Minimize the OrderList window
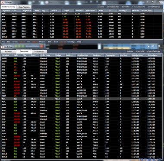The height and width of the screenshot is (161, 164). click(x=149, y=46)
